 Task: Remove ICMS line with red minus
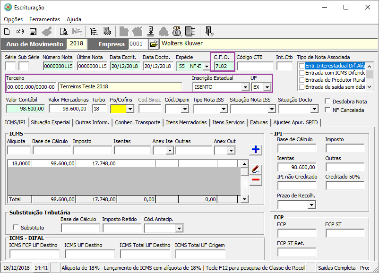tap(256, 180)
